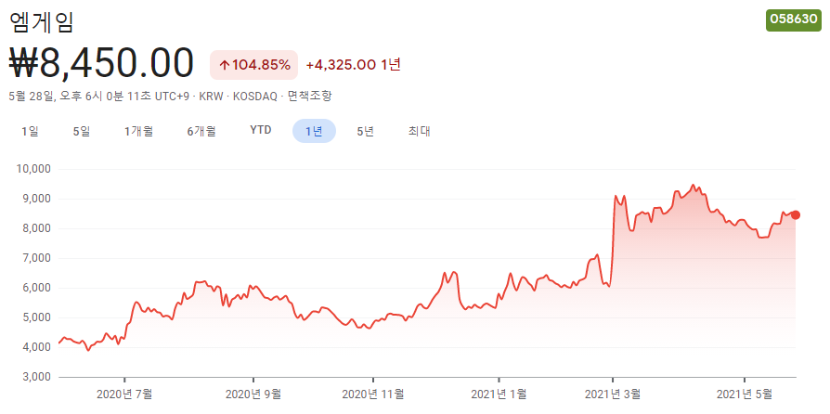Click the KOSDAQ exchange text
This screenshot has width=830, height=414.
pyautogui.click(x=256, y=97)
